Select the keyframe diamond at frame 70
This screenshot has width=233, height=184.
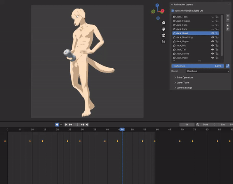[x=180, y=141]
